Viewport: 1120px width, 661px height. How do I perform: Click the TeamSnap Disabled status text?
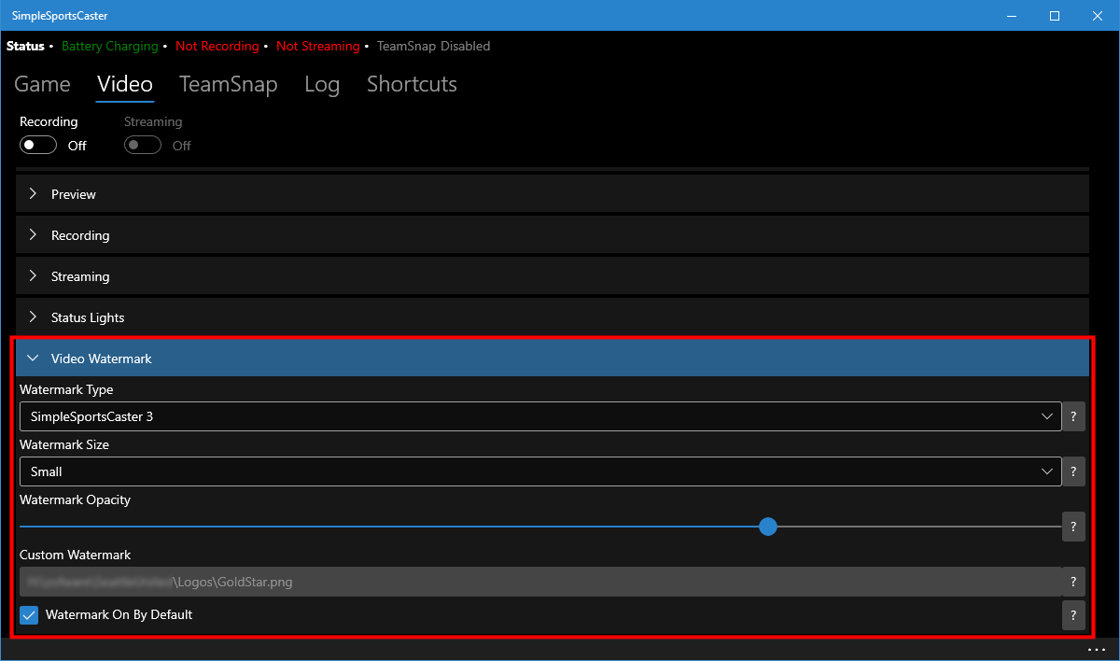(x=433, y=46)
